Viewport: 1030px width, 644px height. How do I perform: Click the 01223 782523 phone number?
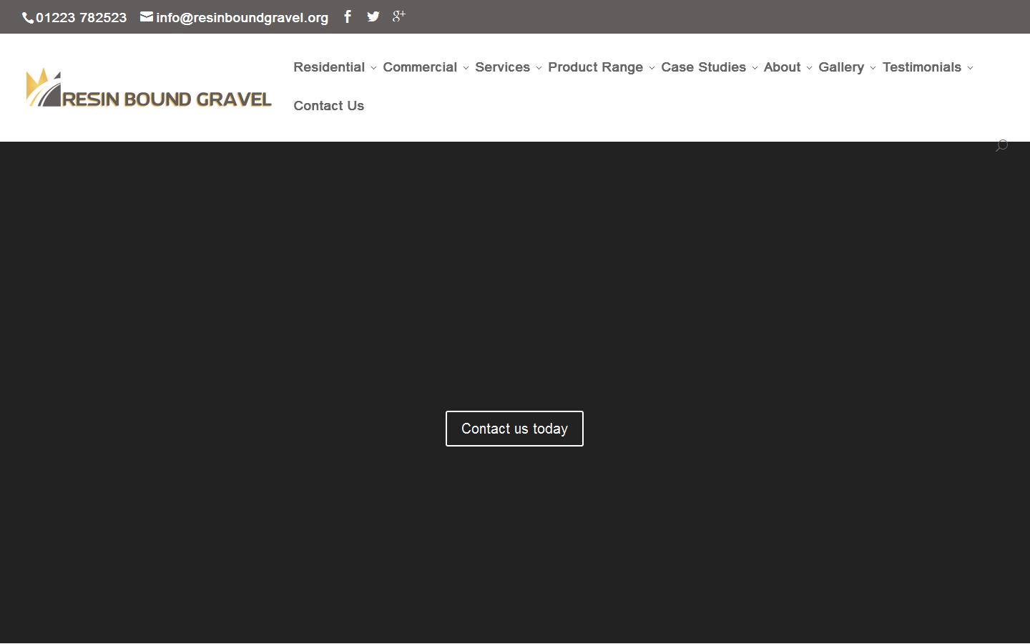[x=82, y=17]
